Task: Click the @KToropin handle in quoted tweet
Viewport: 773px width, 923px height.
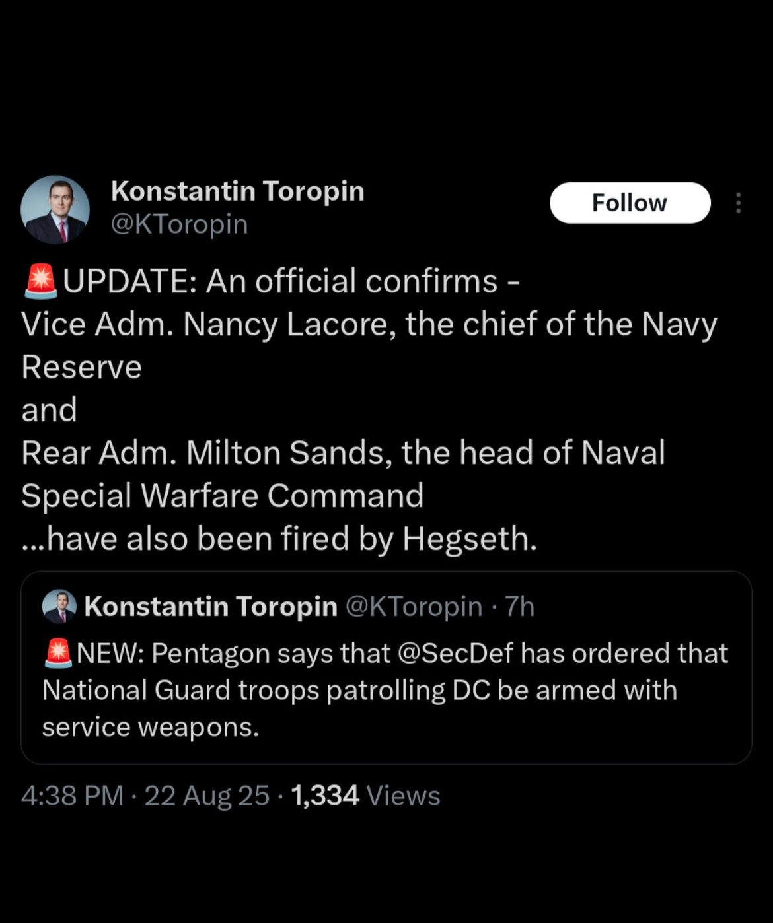Action: click(414, 606)
